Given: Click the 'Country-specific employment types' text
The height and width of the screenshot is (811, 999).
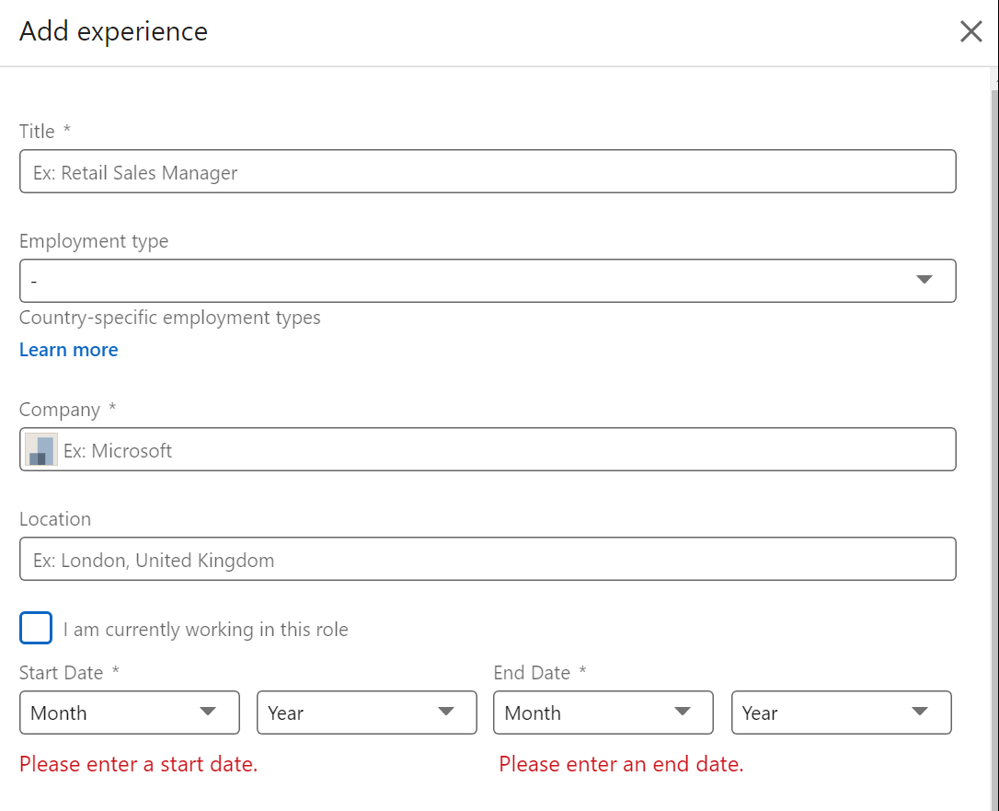Looking at the screenshot, I should point(170,318).
